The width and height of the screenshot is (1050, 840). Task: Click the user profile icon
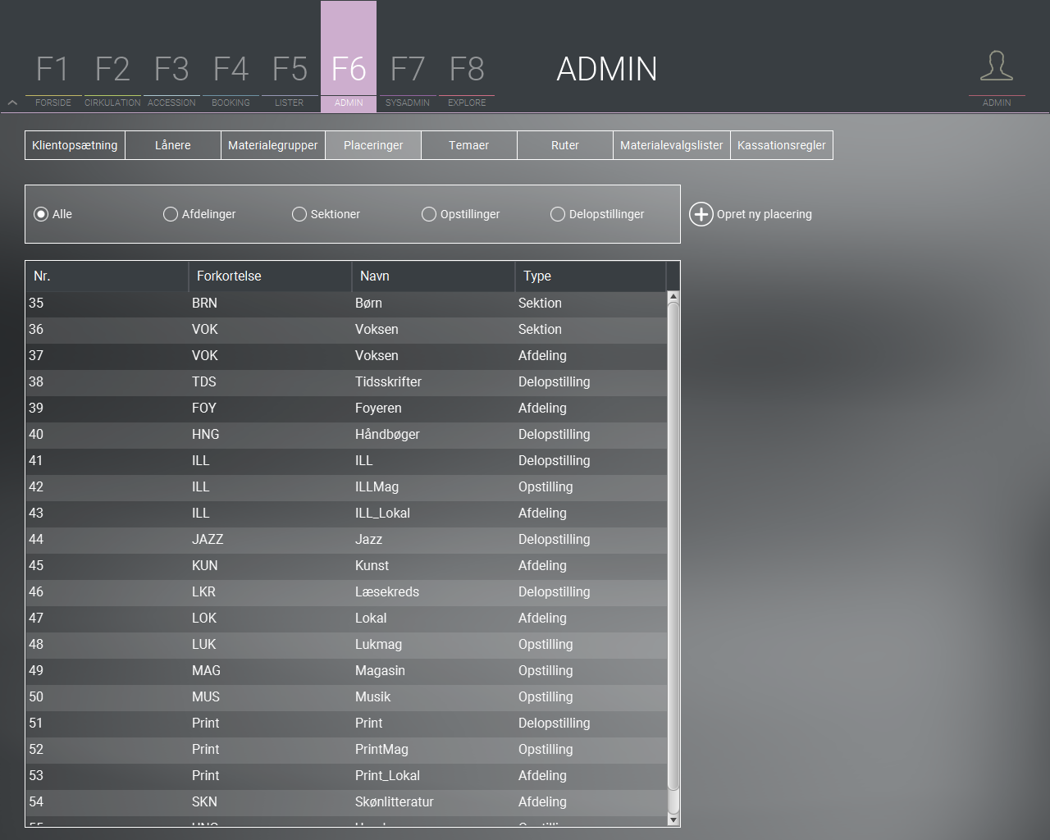pyautogui.click(x=997, y=66)
